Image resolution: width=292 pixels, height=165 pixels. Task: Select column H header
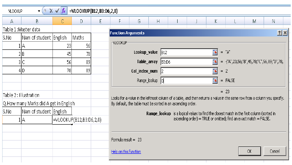(x=158, y=21)
